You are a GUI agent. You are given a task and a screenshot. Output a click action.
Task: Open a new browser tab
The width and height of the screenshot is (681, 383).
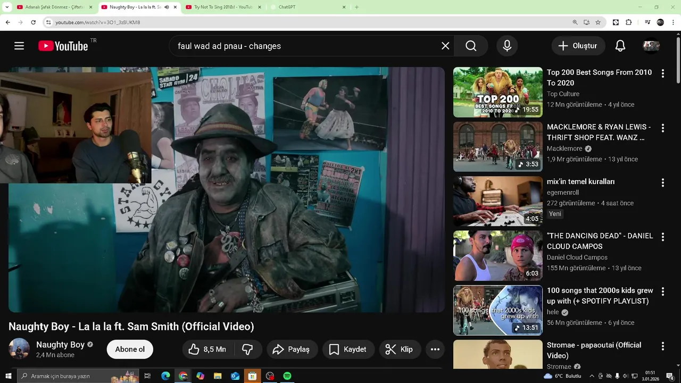[x=356, y=7]
